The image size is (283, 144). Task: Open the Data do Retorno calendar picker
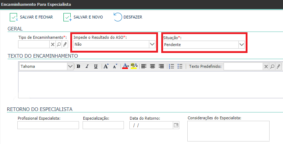[x=176, y=125]
